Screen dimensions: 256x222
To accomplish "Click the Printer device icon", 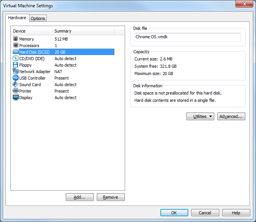I will [16, 91].
